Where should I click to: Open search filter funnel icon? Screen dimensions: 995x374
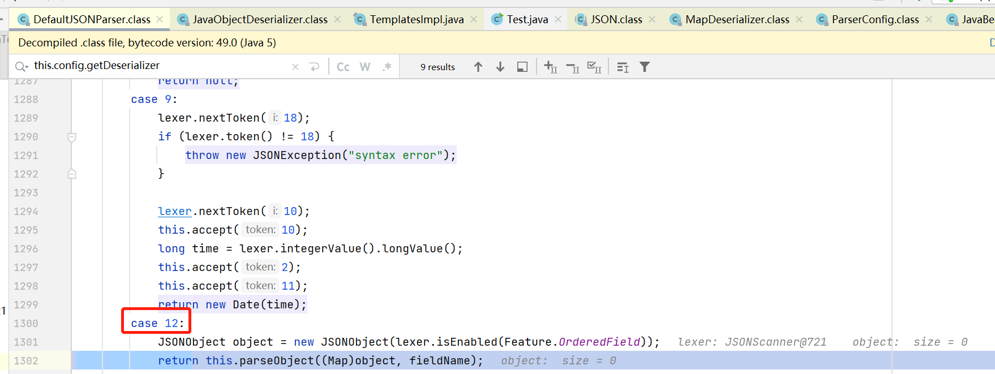click(x=645, y=67)
